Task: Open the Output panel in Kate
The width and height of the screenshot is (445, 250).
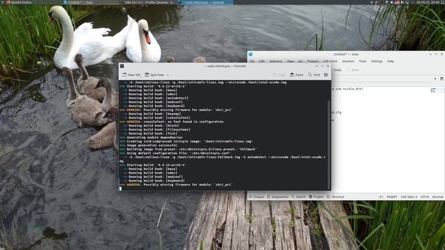Action: coord(257,197)
